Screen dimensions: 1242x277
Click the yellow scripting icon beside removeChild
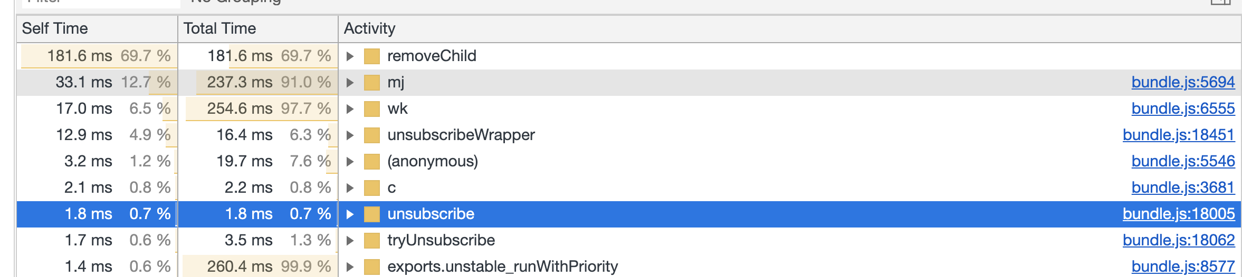coord(372,56)
